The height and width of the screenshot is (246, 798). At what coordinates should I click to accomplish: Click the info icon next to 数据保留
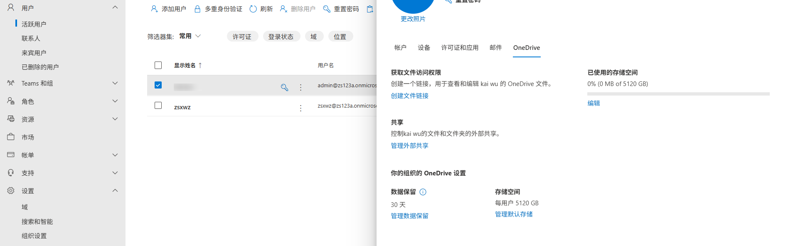click(423, 192)
